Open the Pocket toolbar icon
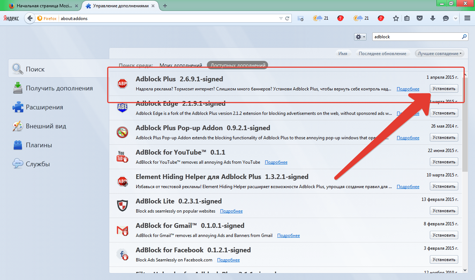475x280 pixels. [420, 18]
